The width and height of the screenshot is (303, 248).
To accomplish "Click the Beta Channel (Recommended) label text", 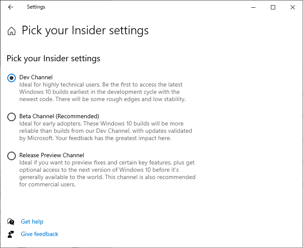I will [x=59, y=116].
